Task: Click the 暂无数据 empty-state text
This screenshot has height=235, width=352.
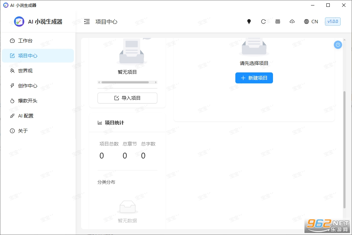Action: coord(127,221)
